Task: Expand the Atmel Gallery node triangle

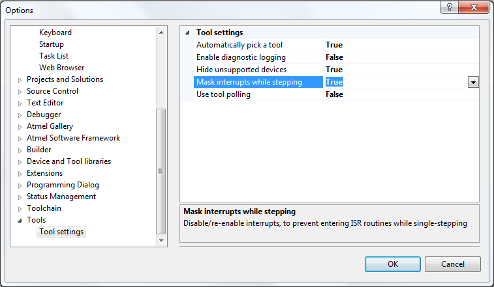Action: click(x=20, y=127)
